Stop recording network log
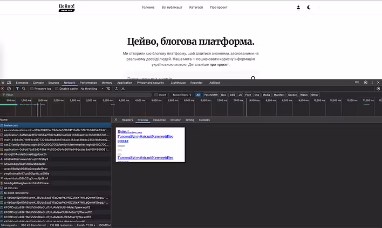Image resolution: width=382 pixels, height=228 pixels. pos(3,89)
